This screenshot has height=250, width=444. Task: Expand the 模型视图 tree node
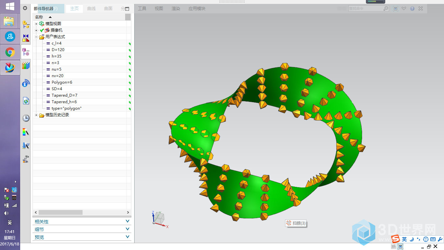click(36, 24)
